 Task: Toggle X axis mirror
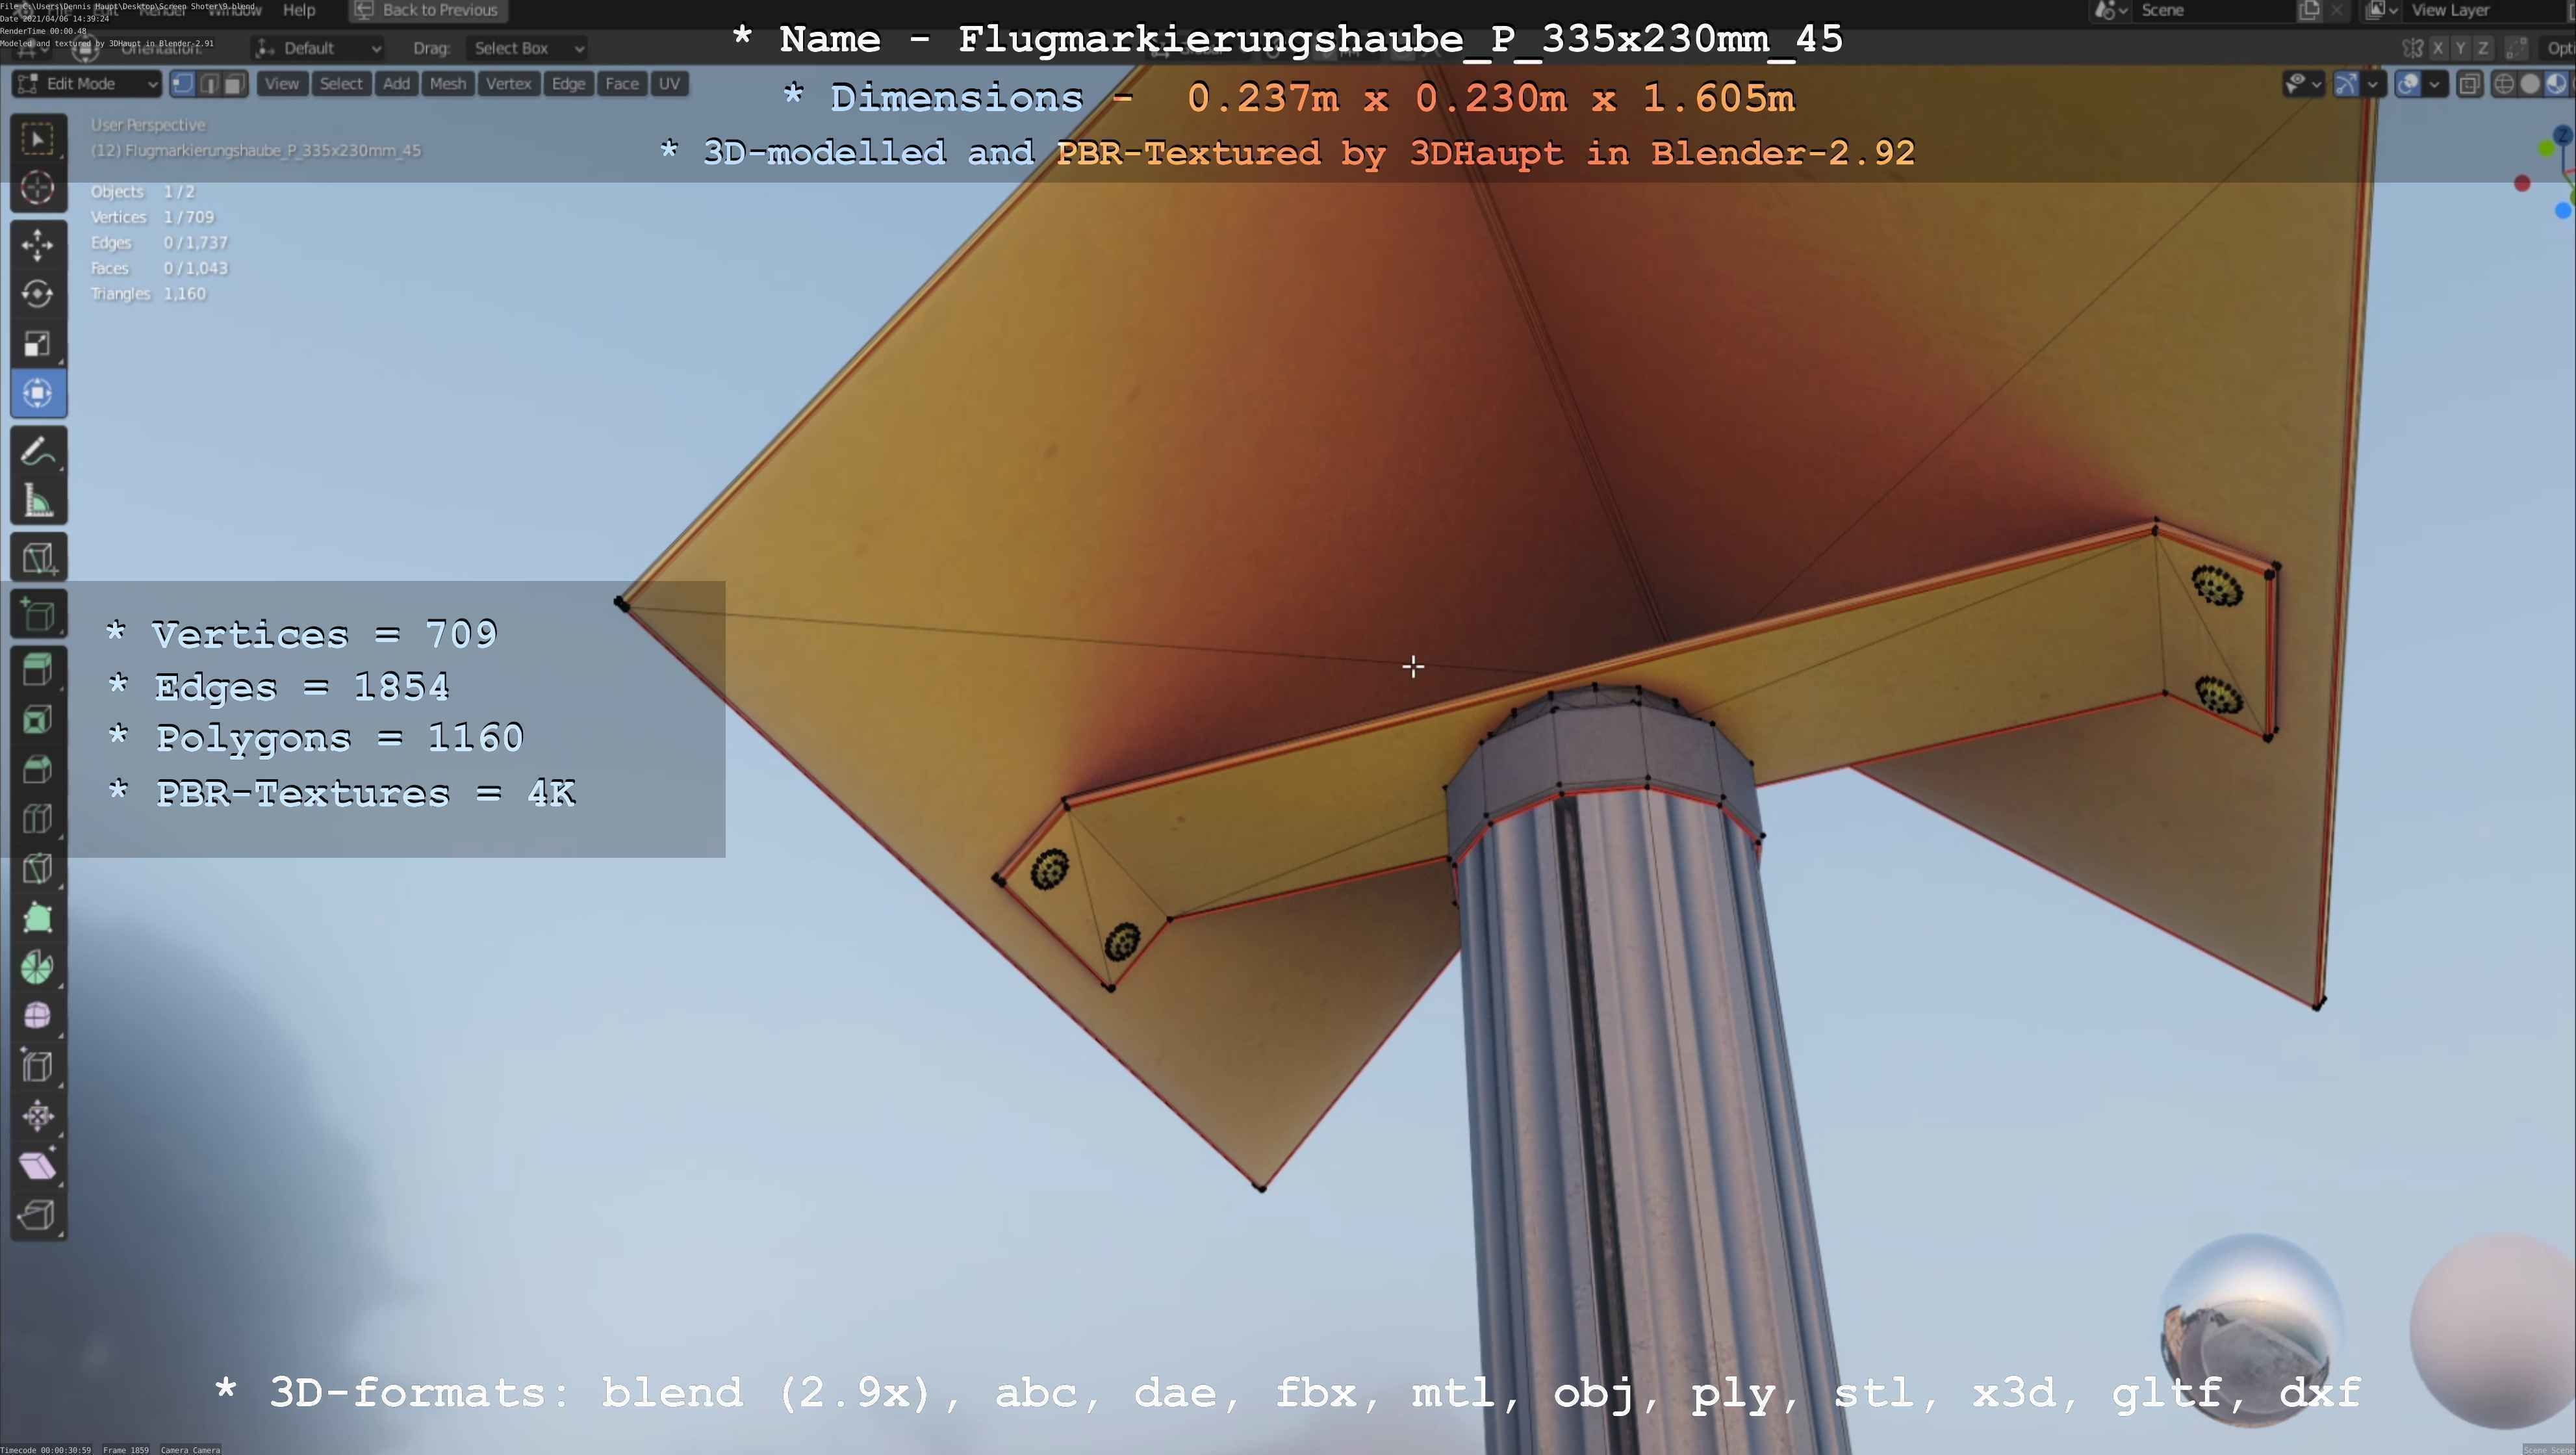click(2438, 48)
